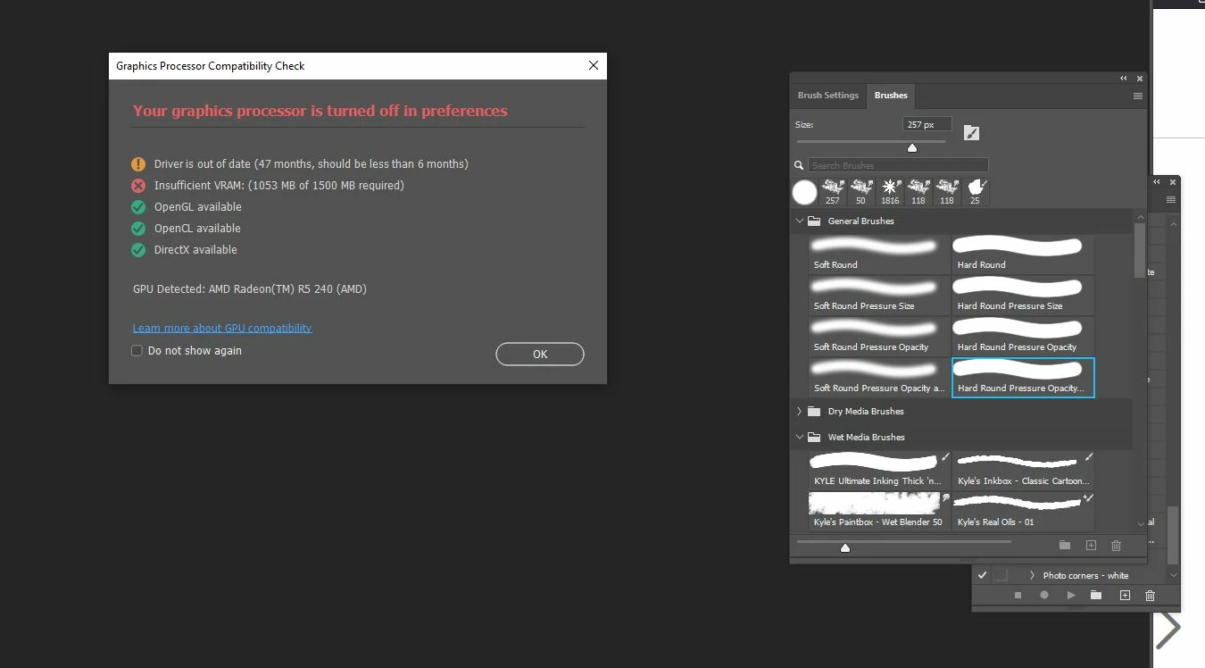
Task: Create new action in the Actions panel
Action: click(1125, 596)
